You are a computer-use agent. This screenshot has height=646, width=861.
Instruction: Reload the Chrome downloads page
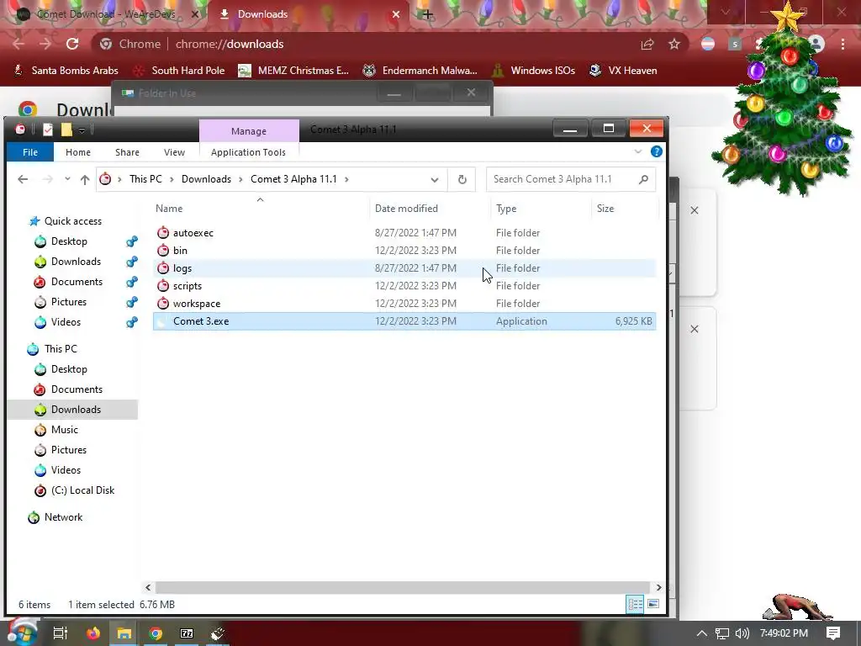pyautogui.click(x=72, y=44)
